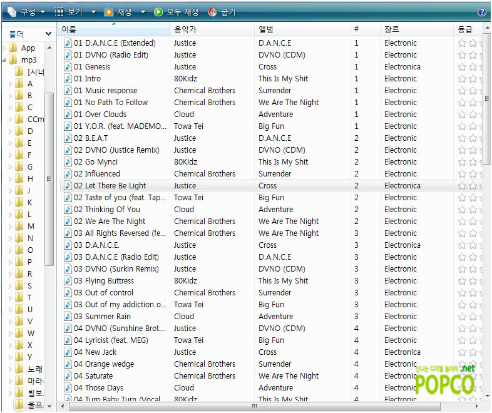The width and height of the screenshot is (492, 413).
Task: Click the folder tree vertical scrollbar thumb
Action: pos(49,179)
